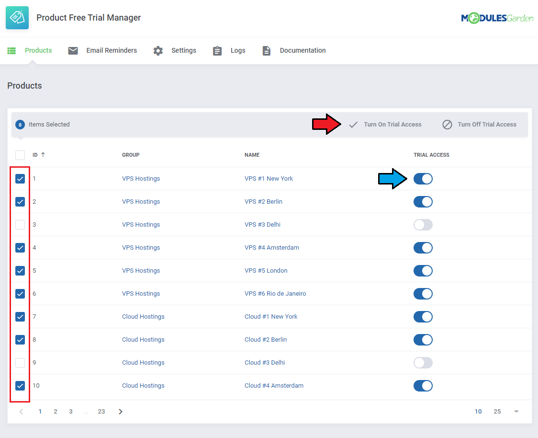Click the prohibited icon for Turn Off Trial Access
Screen dimensions: 538x438
[447, 125]
